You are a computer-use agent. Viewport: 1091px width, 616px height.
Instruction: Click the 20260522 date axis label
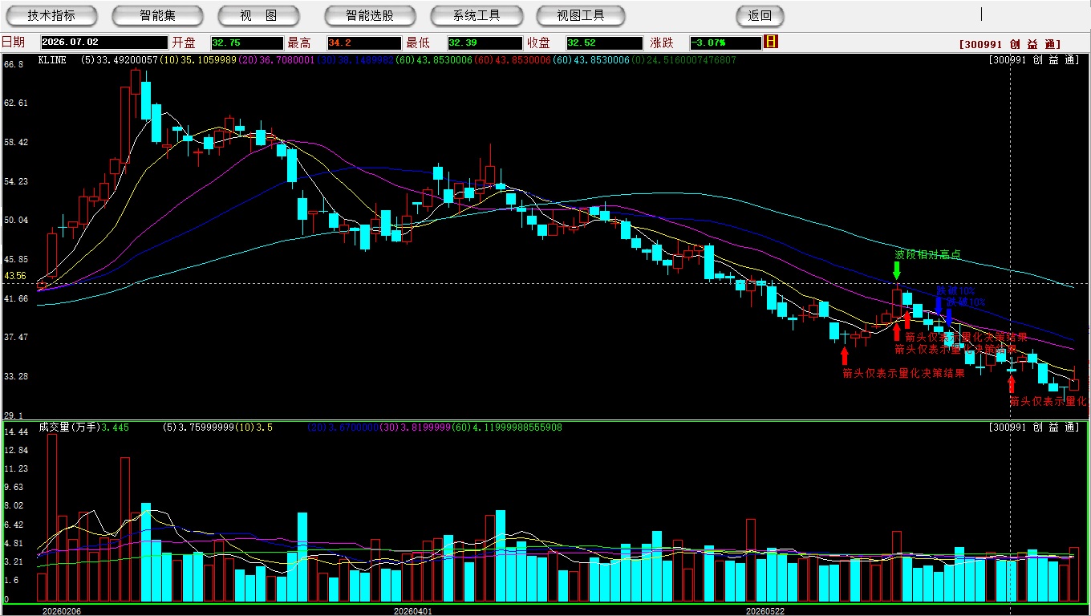[x=765, y=611]
